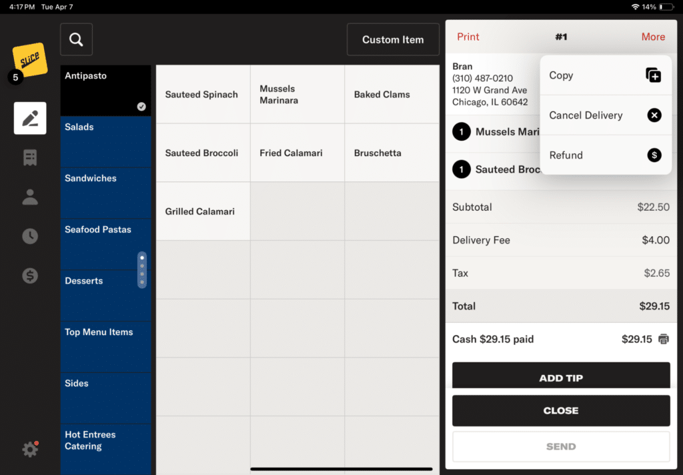Select the Antipasto category

(105, 90)
